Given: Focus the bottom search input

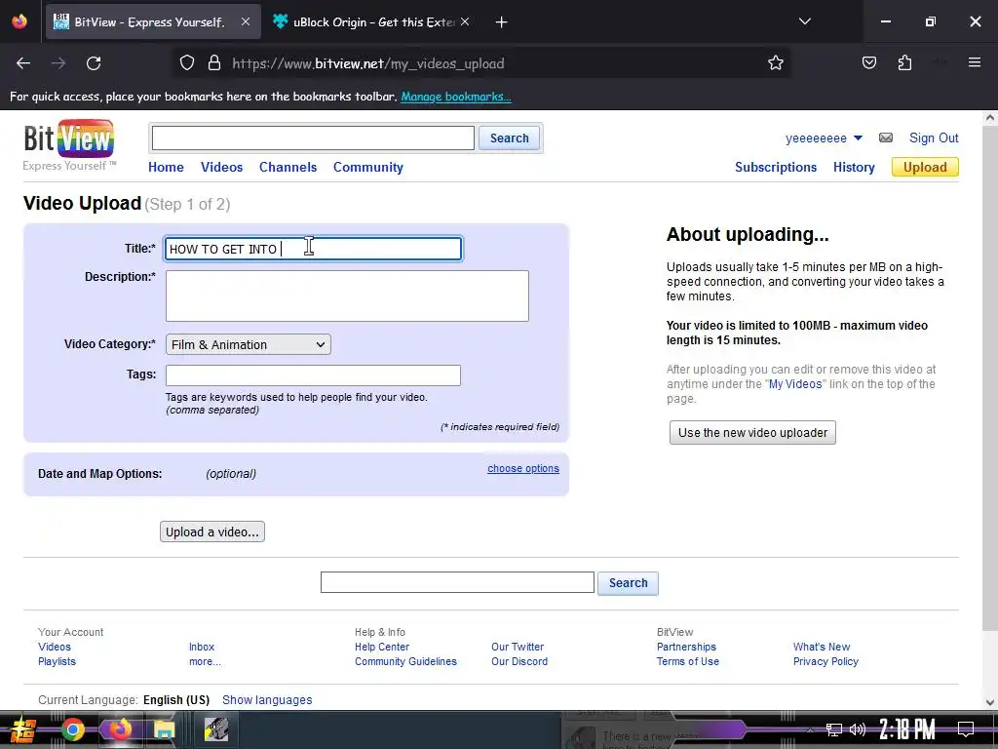Looking at the screenshot, I should (x=457, y=583).
